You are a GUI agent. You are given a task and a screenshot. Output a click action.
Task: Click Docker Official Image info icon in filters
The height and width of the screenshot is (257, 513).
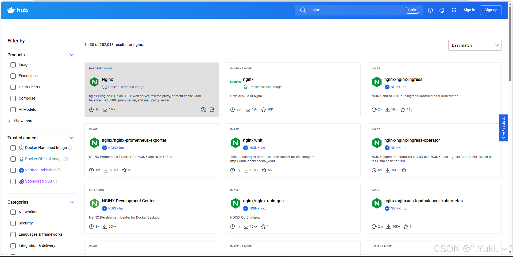66,159
